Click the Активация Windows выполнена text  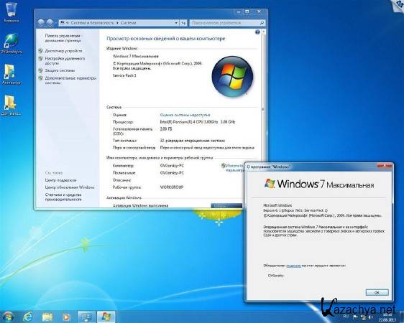tap(140, 205)
